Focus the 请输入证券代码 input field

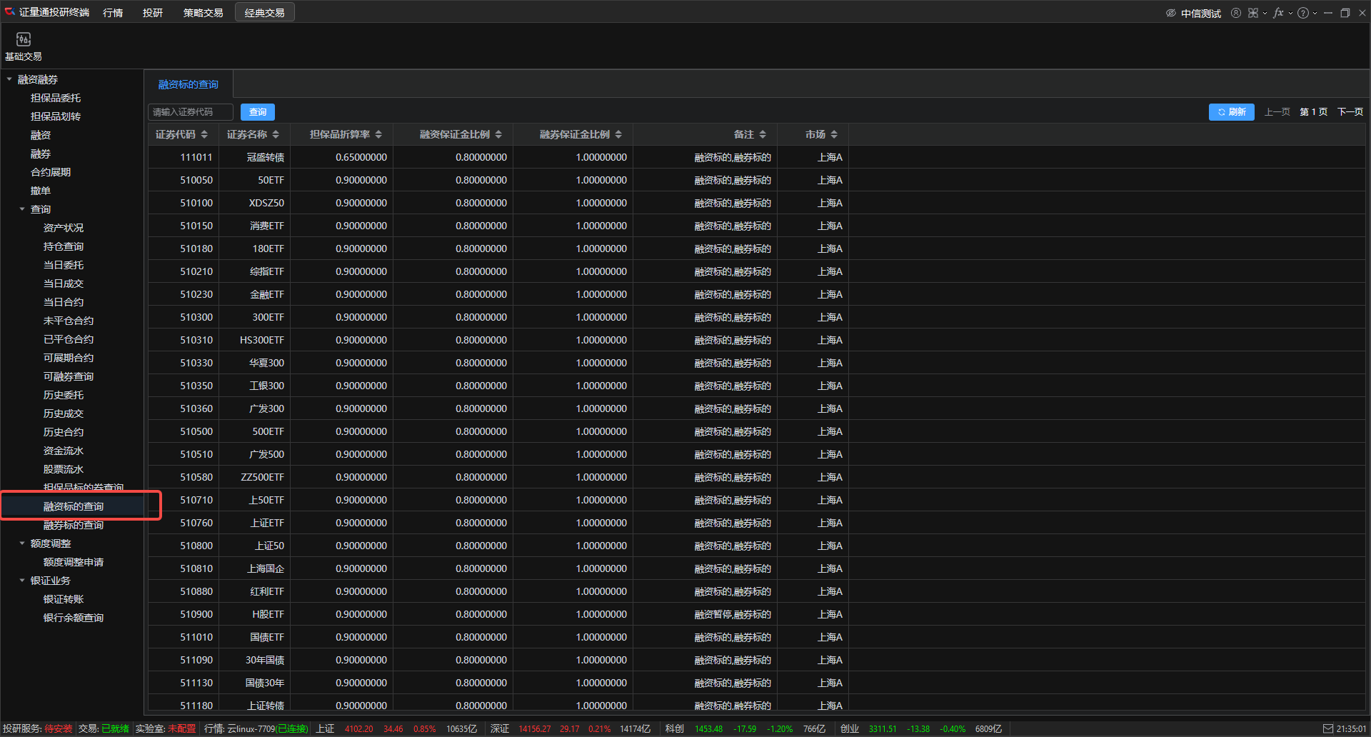click(x=190, y=112)
